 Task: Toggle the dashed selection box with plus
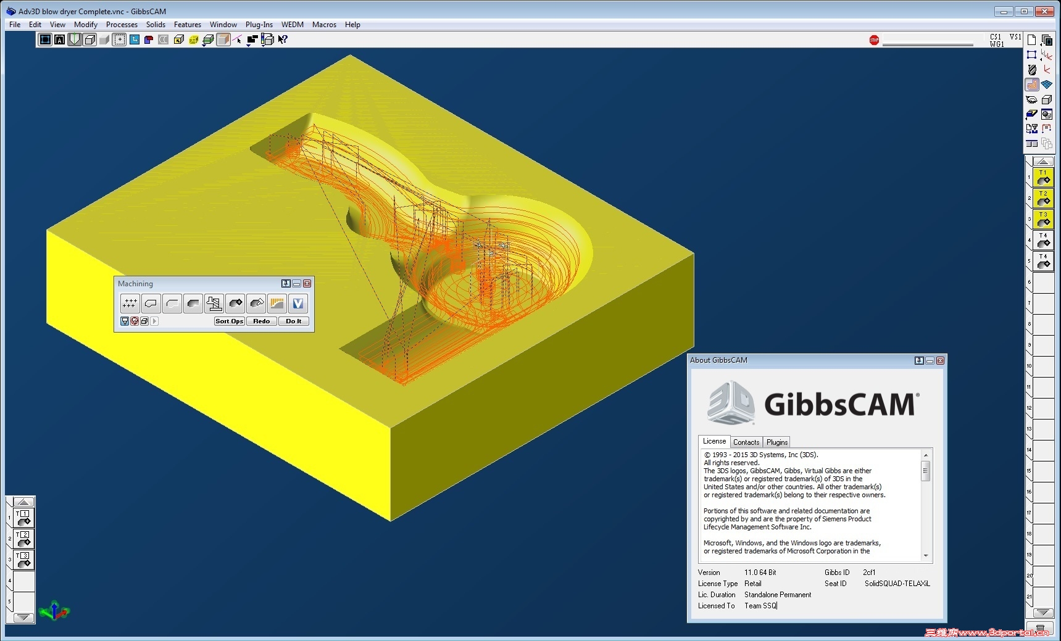pyautogui.click(x=119, y=39)
